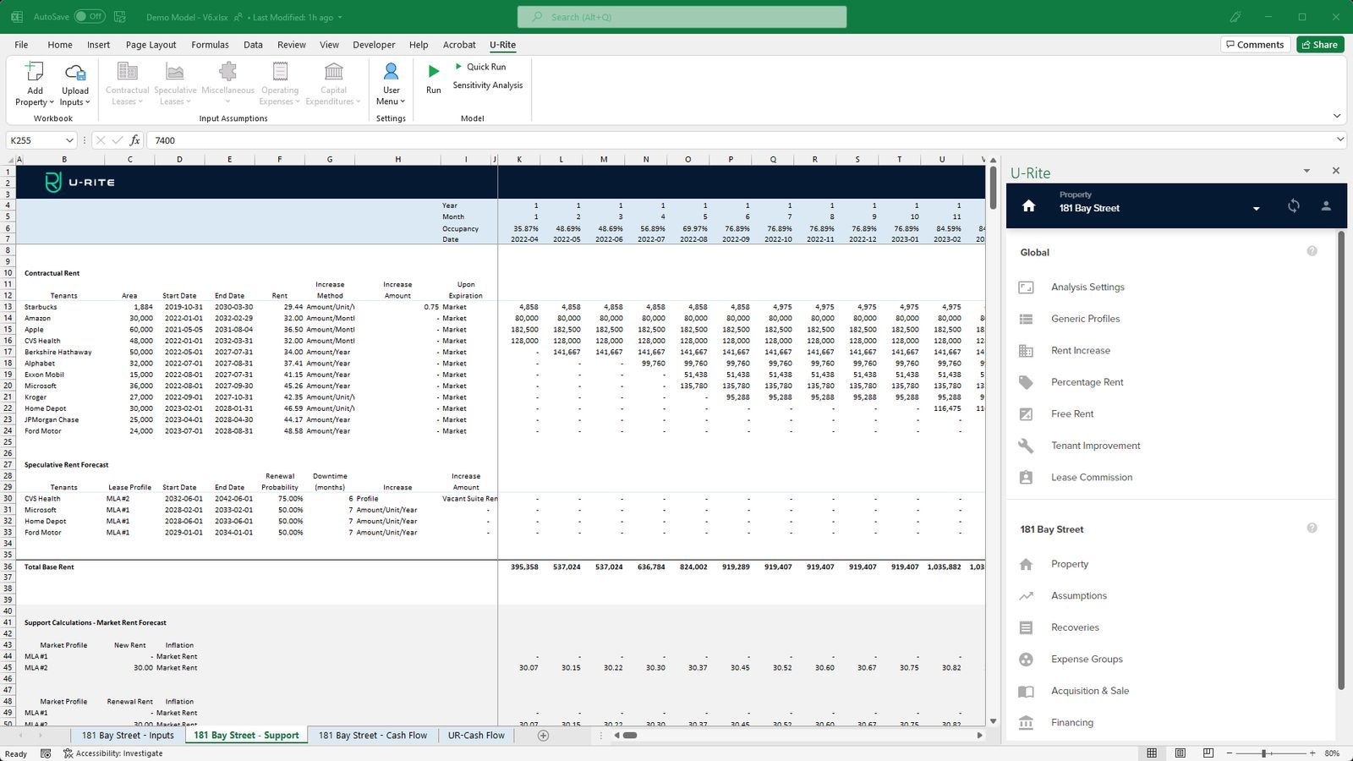Click the U-Rite home icon
The width and height of the screenshot is (1353, 761).
pos(1028,205)
